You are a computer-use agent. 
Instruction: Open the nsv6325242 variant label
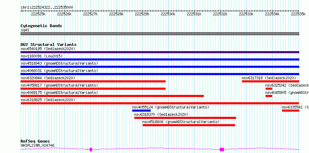287,85
